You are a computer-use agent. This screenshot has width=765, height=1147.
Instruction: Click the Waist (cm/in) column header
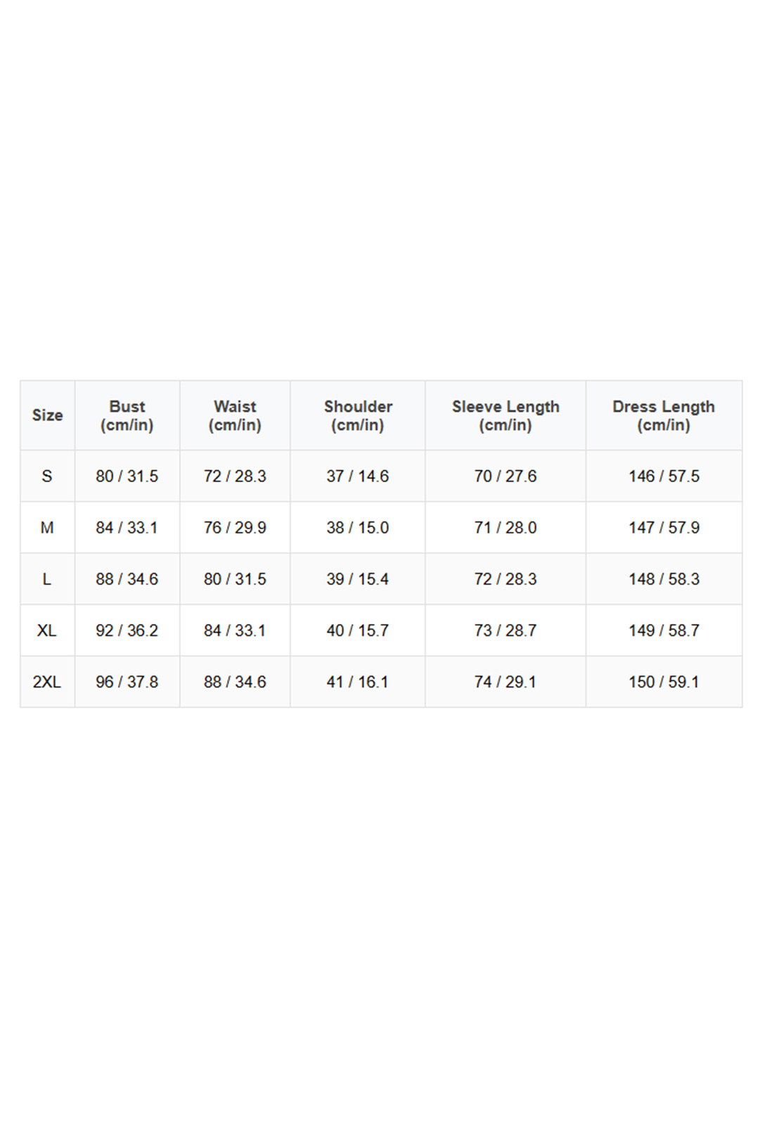(x=235, y=415)
